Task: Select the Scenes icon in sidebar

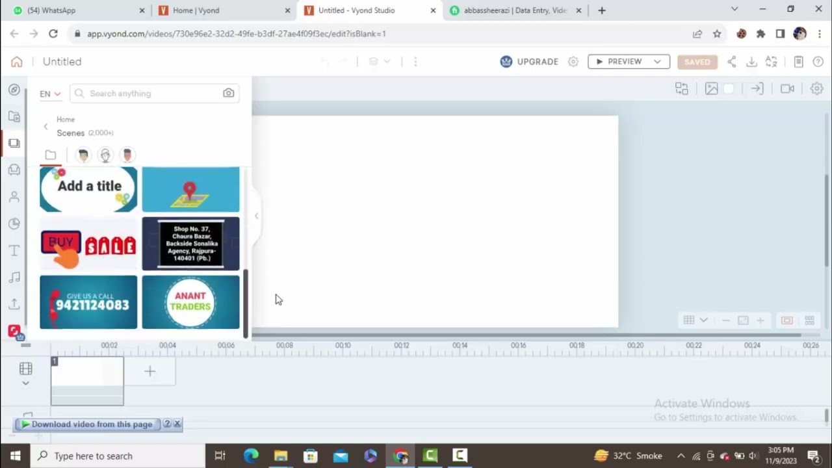Action: point(14,143)
